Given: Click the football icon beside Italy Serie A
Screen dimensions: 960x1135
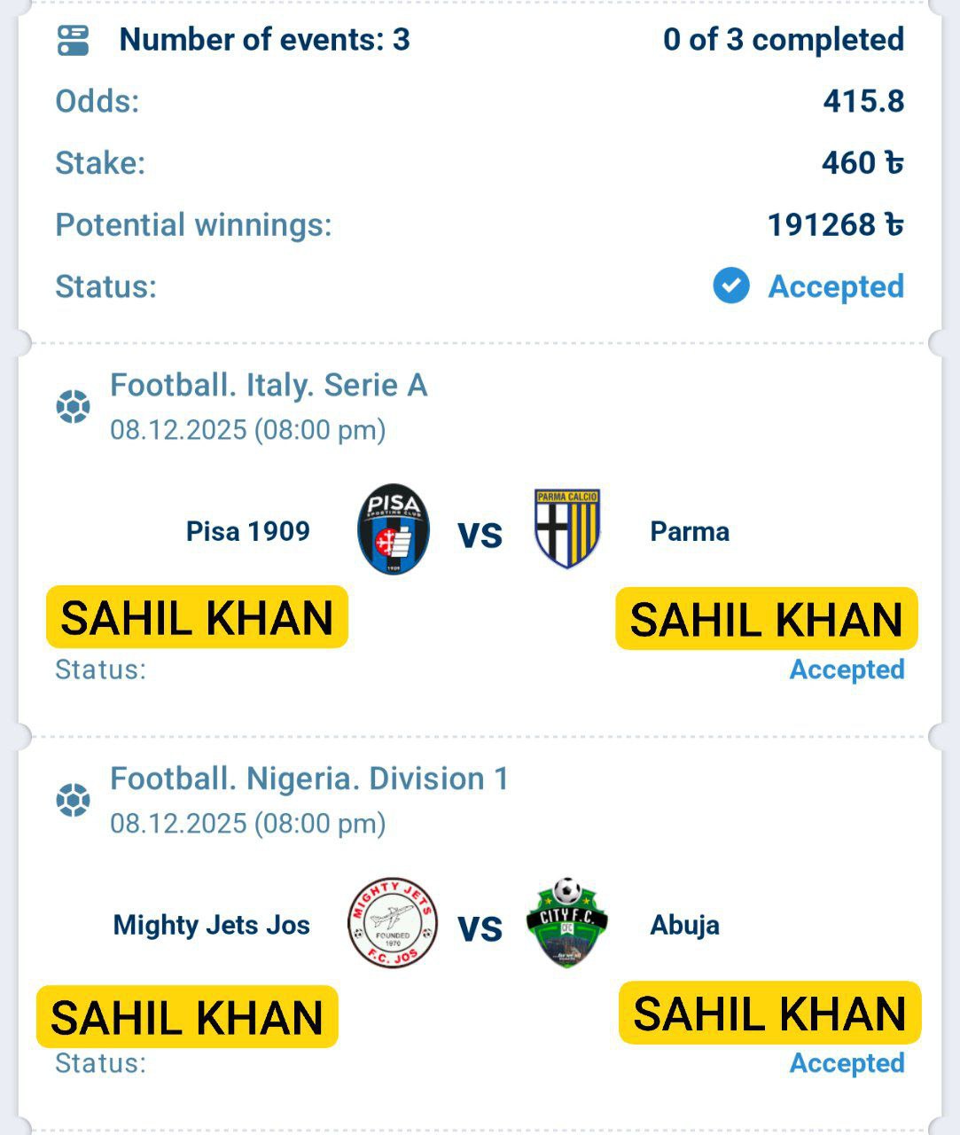Looking at the screenshot, I should click(73, 407).
